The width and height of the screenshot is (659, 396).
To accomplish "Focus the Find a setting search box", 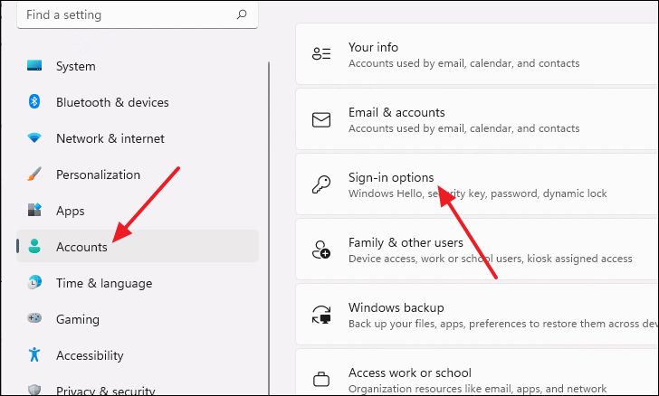I will (x=138, y=14).
